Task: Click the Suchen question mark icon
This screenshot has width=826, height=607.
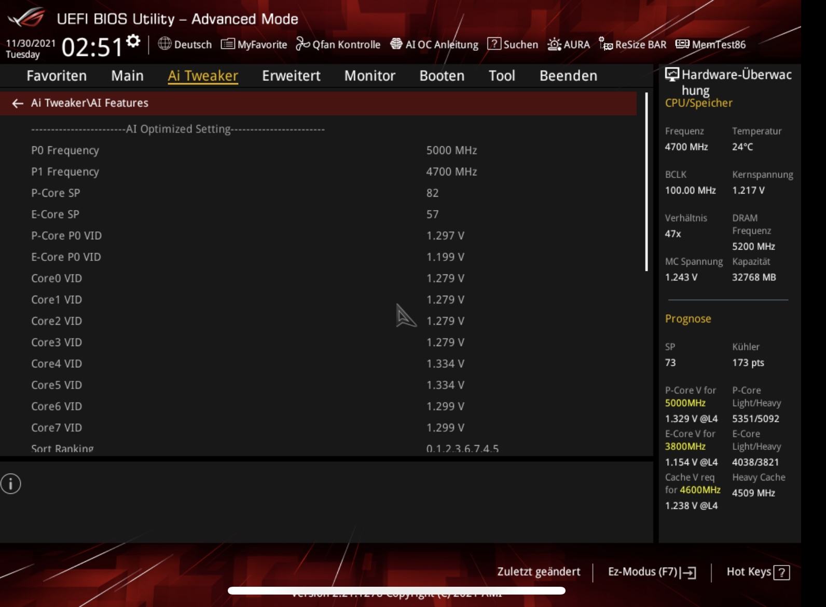Action: 494,44
